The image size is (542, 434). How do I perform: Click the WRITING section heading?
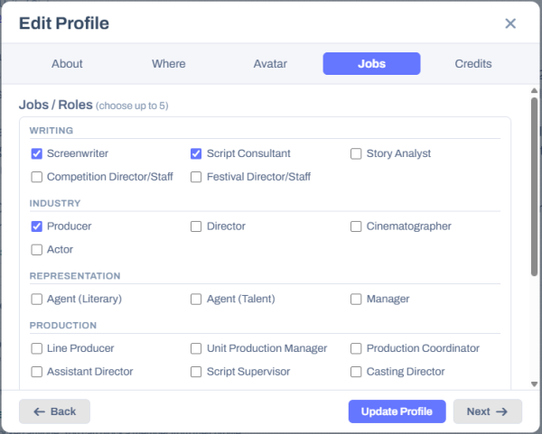(51, 131)
